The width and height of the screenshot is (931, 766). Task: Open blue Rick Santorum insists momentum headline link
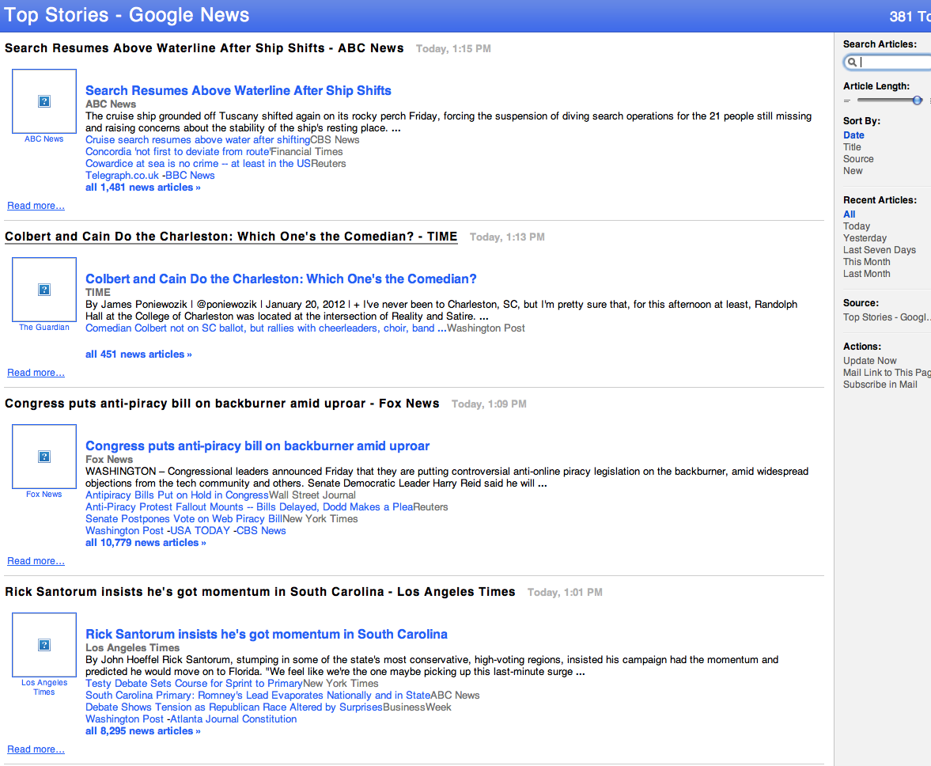[267, 634]
